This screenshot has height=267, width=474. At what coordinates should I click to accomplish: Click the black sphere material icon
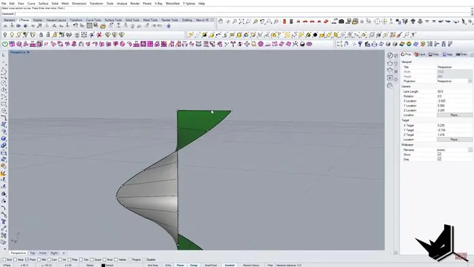click(x=316, y=35)
